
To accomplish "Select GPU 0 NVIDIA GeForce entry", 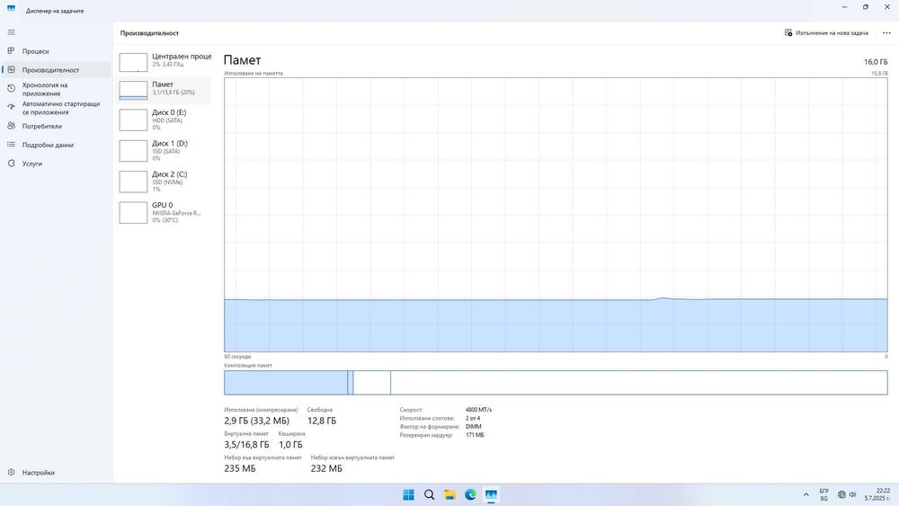I will (x=164, y=213).
